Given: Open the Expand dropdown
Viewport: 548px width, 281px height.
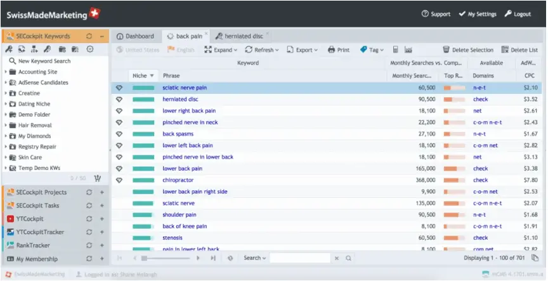Looking at the screenshot, I should click(x=221, y=49).
